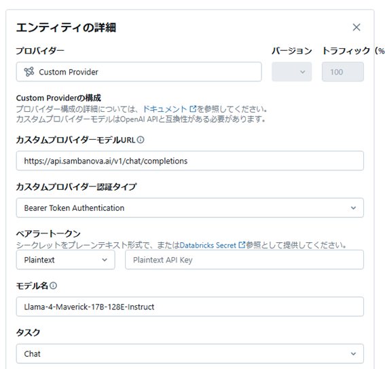Image resolution: width=385 pixels, height=369 pixels.
Task: Click chevron arrow of Chat task selector
Action: pyautogui.click(x=353, y=354)
